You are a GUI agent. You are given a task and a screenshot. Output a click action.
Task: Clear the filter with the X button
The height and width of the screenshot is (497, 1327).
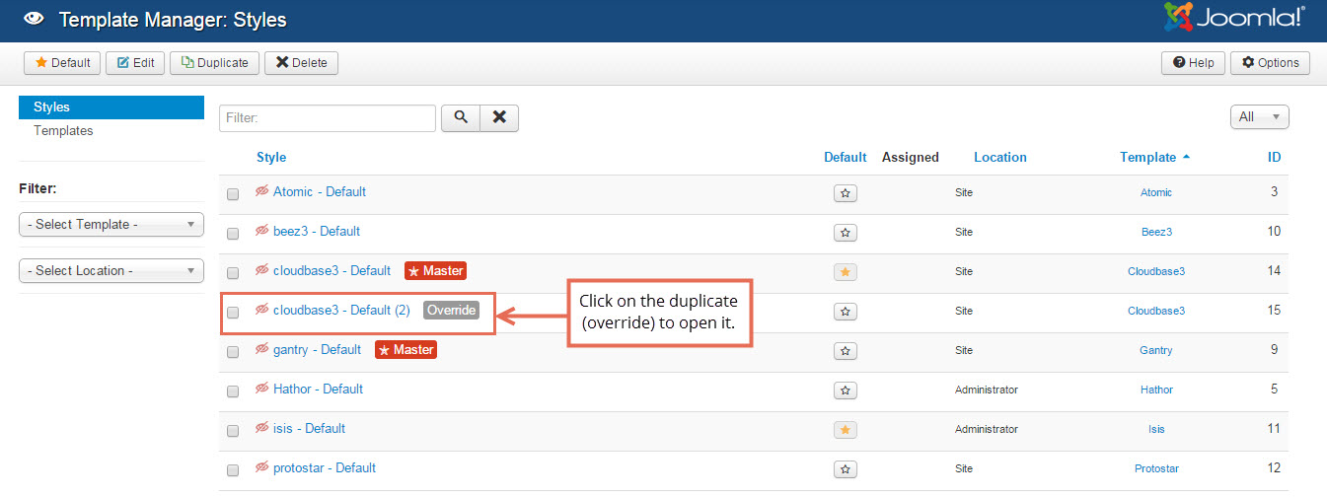[499, 117]
